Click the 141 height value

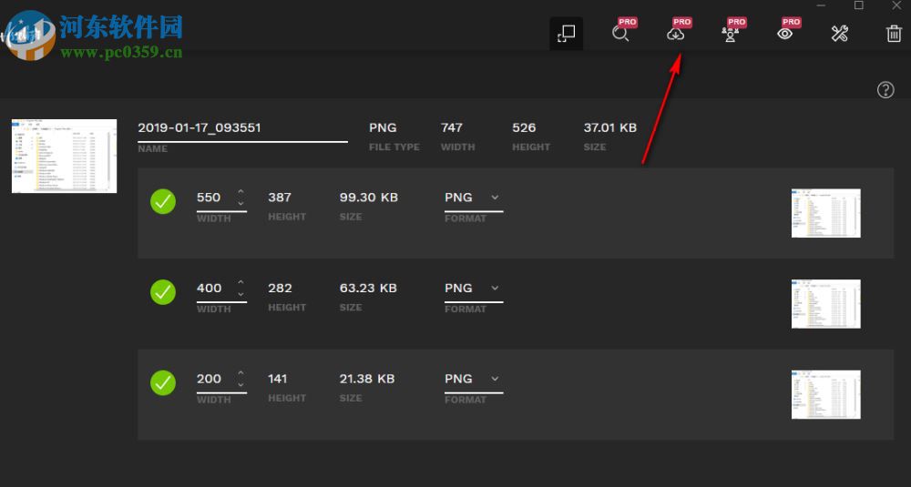point(277,379)
